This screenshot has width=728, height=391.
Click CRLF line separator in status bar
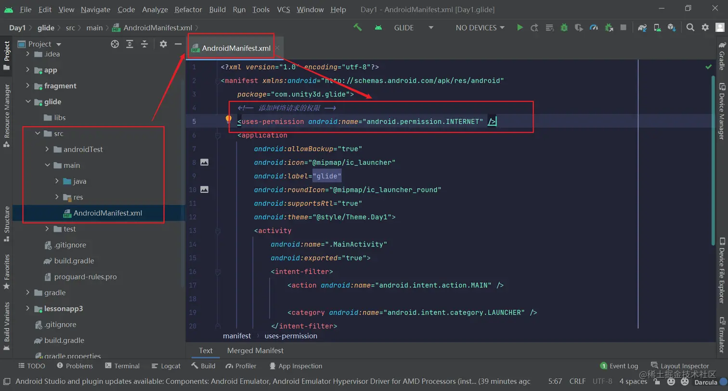point(577,381)
